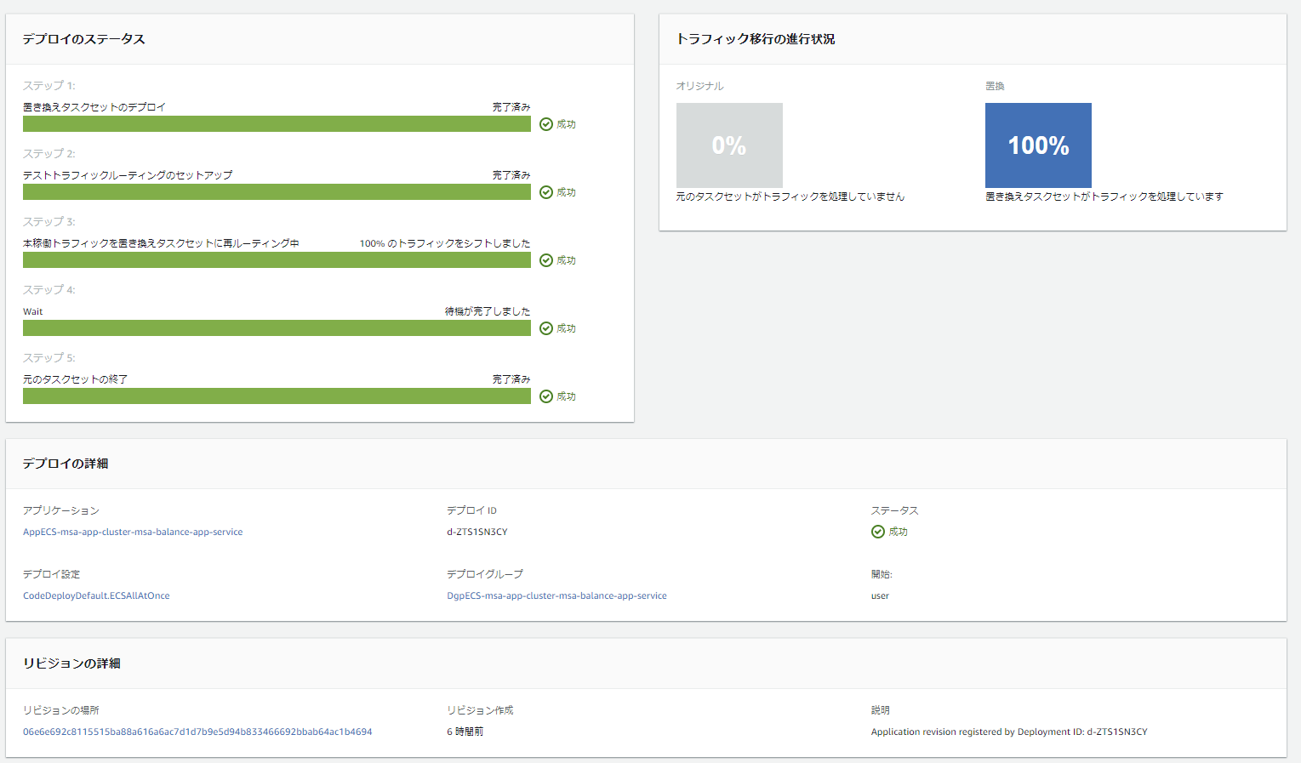Open the AppECS-msa-app-cluster application link
The height and width of the screenshot is (763, 1301).
(133, 532)
